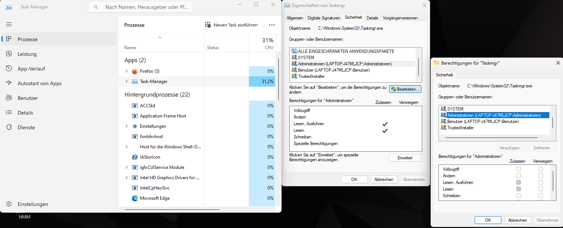The height and width of the screenshot is (228, 563).
Task: Click Abbrechen in Eigenschaften dialog
Action: [x=384, y=180]
